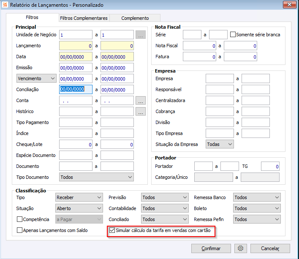Image resolution: width=299 pixels, height=259 pixels.
Task: Open the Tipo dropdown showing Receber
Action: 79,197
